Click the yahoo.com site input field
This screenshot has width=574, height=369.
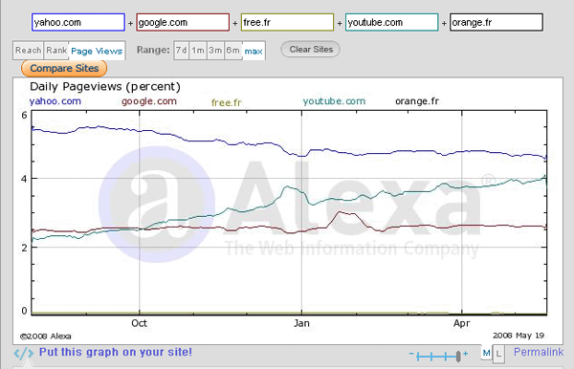78,22
